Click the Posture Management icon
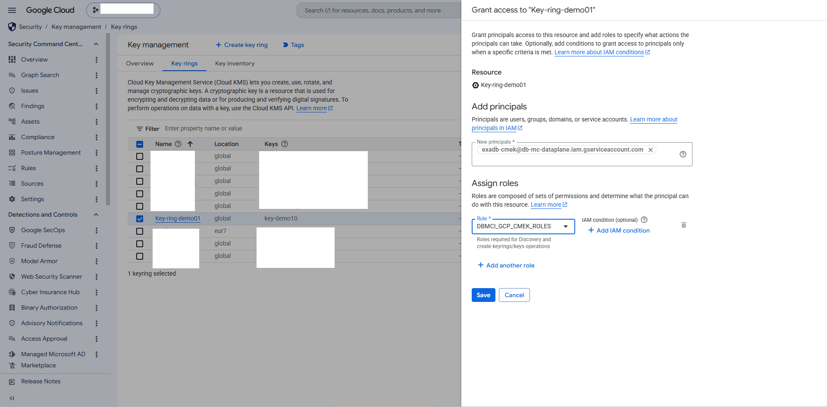 12,152
